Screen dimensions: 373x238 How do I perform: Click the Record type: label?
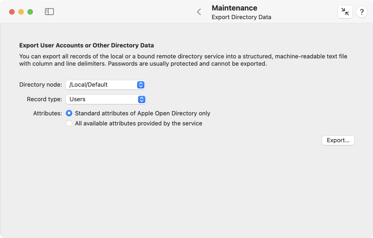click(x=44, y=99)
